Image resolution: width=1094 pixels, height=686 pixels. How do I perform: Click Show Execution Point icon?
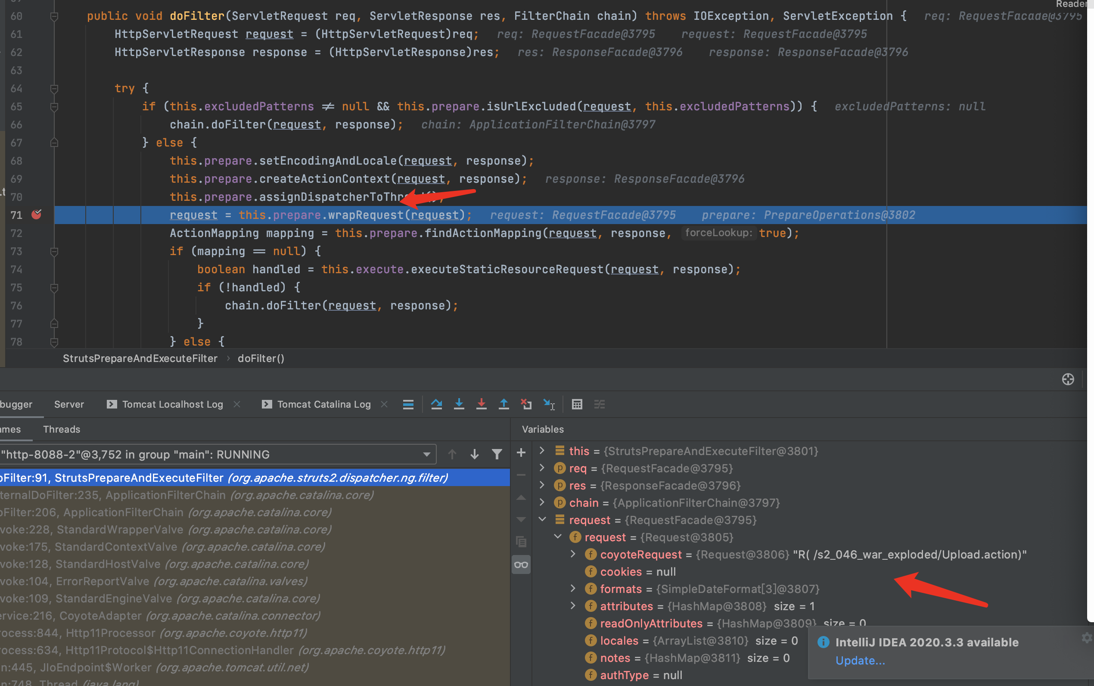point(408,404)
